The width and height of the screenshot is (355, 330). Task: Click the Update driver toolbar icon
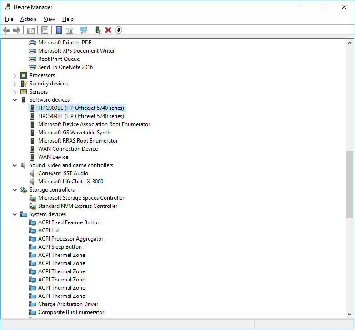click(x=98, y=30)
